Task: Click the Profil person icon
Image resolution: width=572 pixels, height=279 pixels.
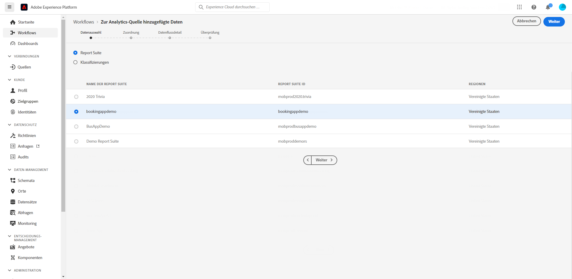Action: point(13,91)
